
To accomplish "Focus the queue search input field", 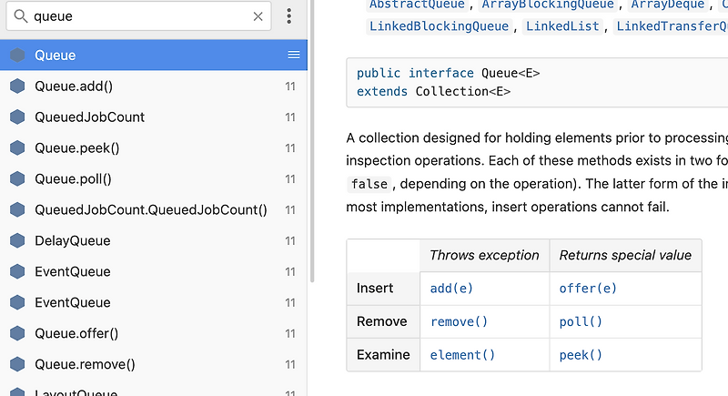I will point(136,16).
